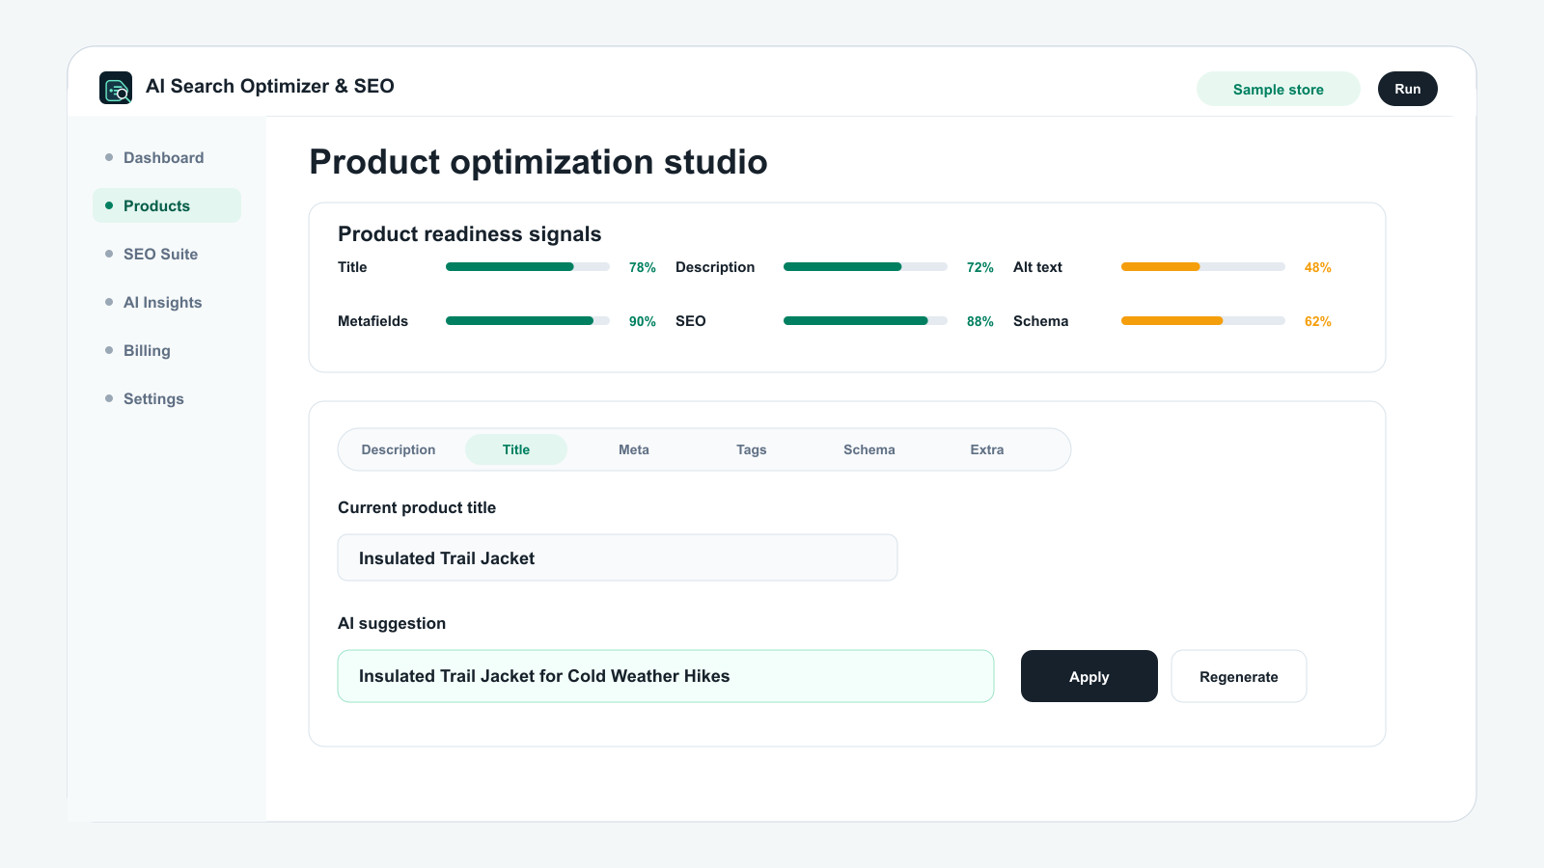Switch to the Meta tab

pyautogui.click(x=634, y=449)
